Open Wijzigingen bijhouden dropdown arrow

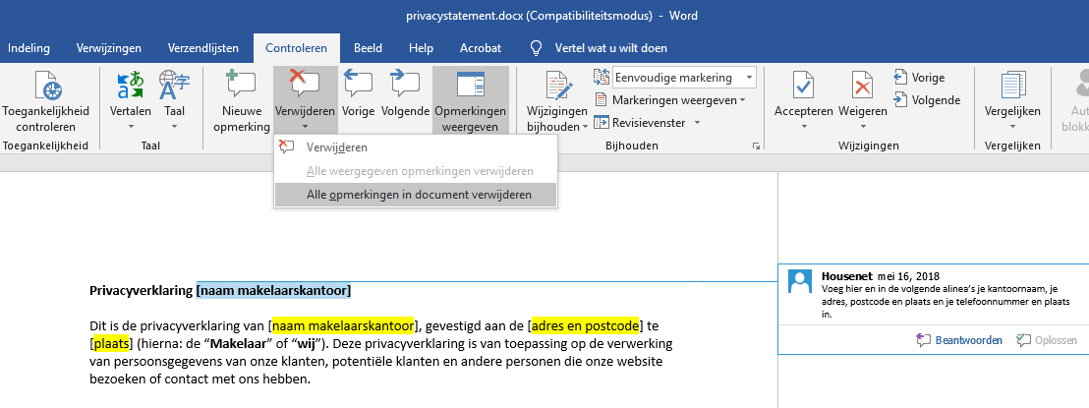[x=585, y=127]
